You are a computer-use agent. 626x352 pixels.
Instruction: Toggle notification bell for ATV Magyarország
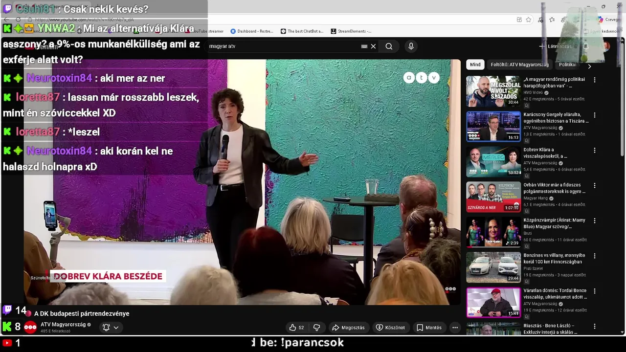point(106,328)
